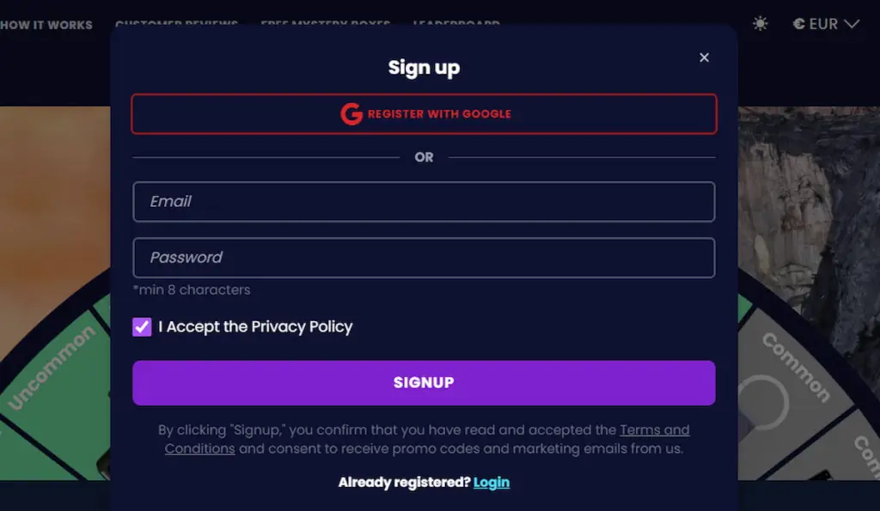Open the Terms and Conditions link
Screen dimensions: 880x511
pyautogui.click(x=655, y=429)
